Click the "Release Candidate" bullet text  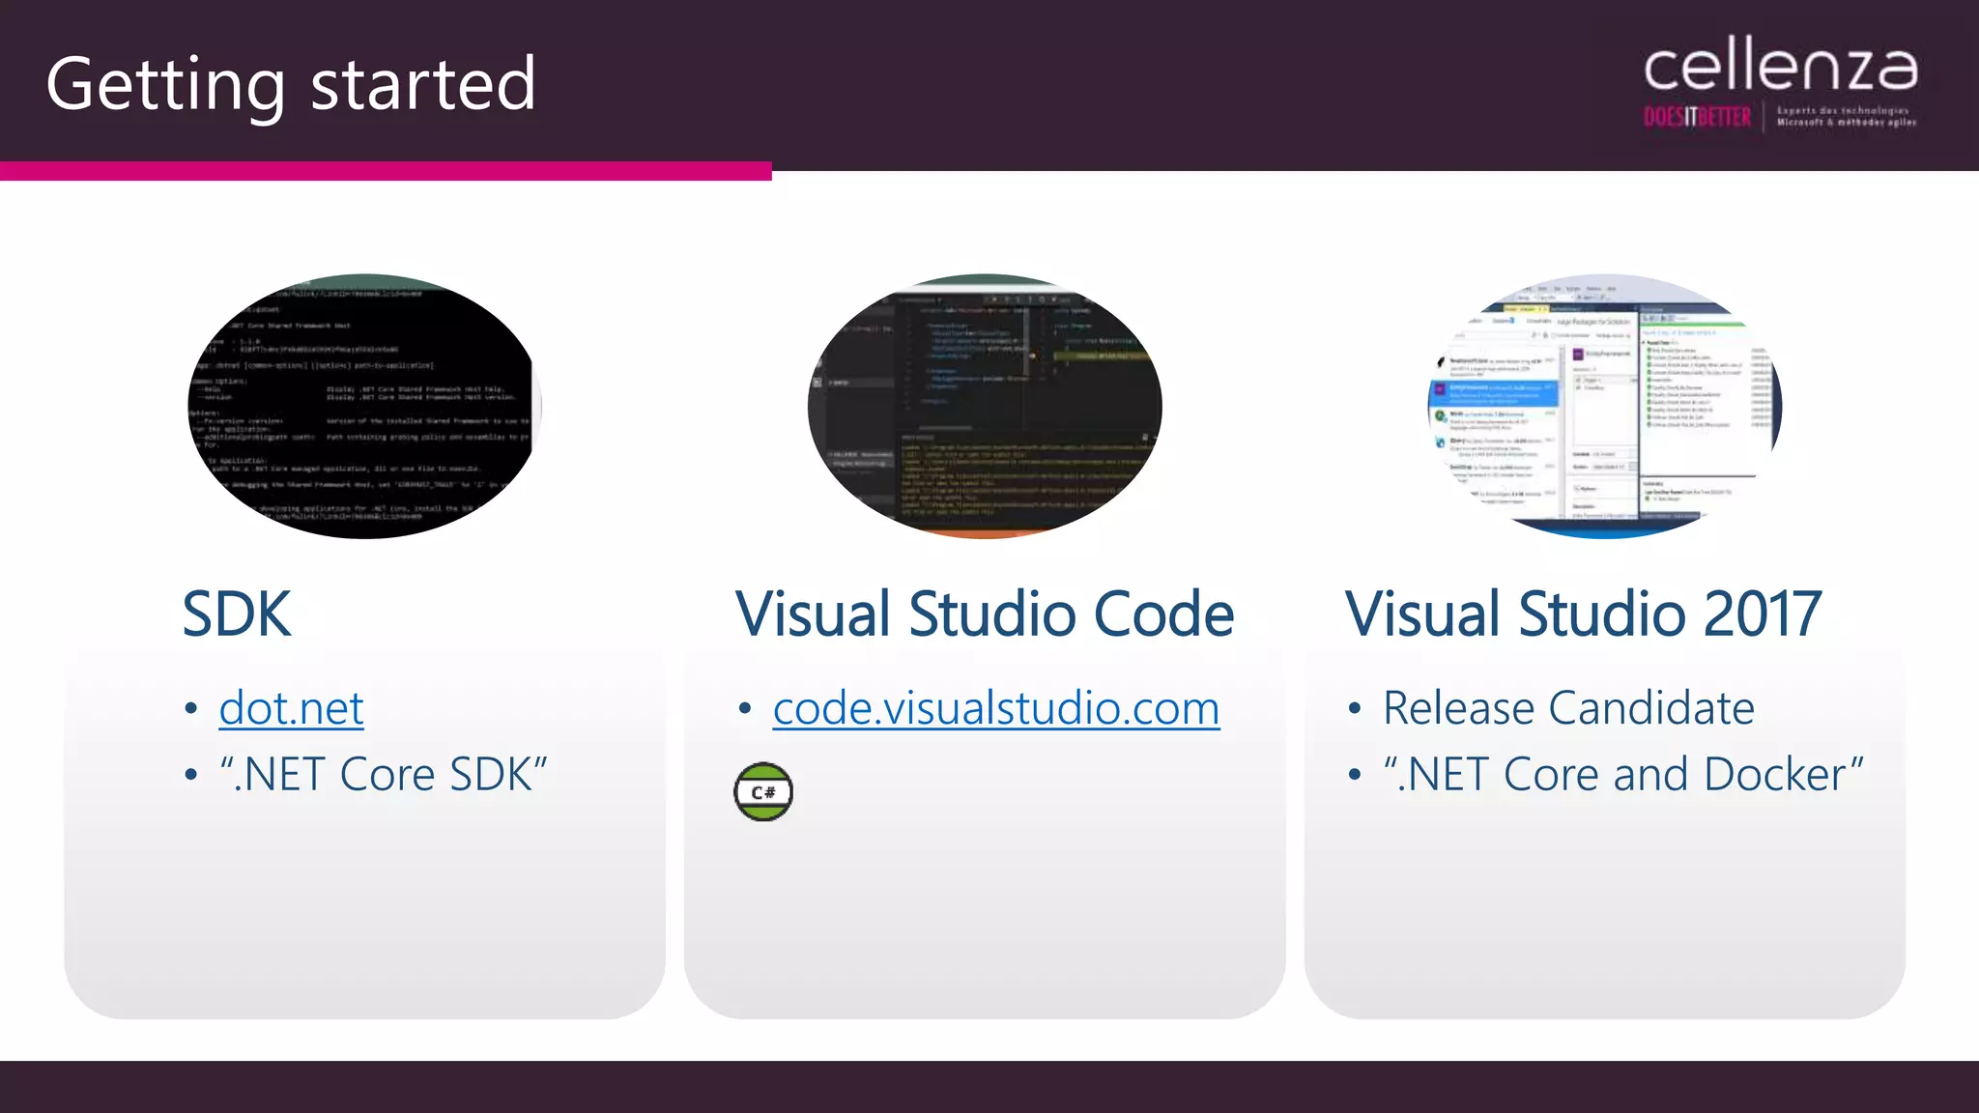coord(1568,708)
